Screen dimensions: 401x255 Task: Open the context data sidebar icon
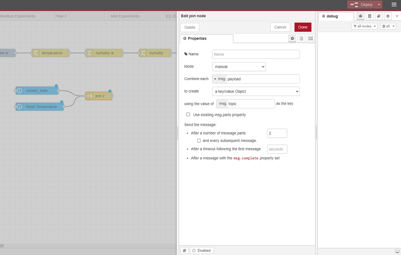coord(370,16)
